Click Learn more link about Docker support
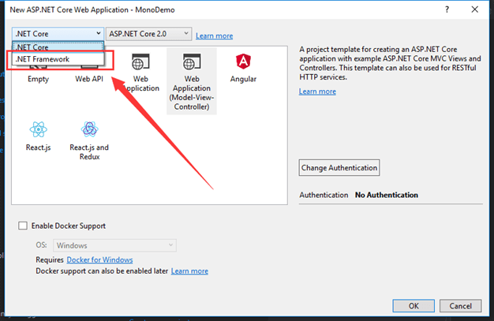This screenshot has width=494, height=321. [189, 271]
